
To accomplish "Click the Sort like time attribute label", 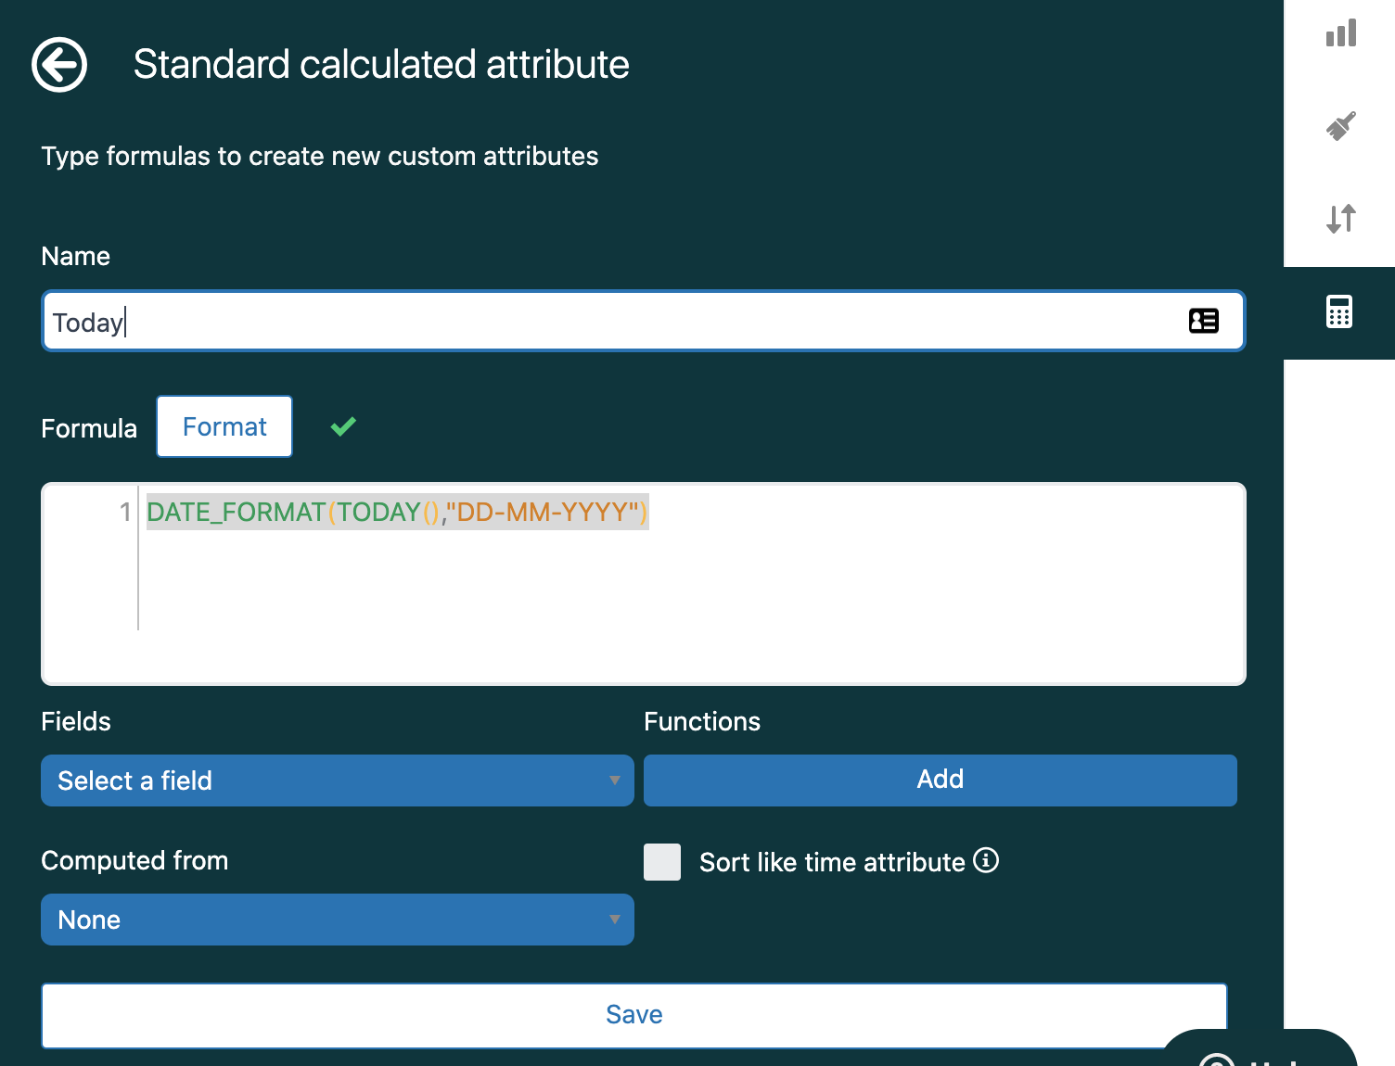I will [832, 862].
